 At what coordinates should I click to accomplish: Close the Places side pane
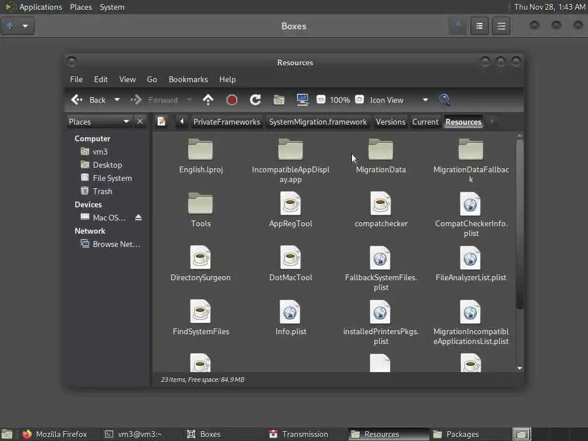point(140,122)
